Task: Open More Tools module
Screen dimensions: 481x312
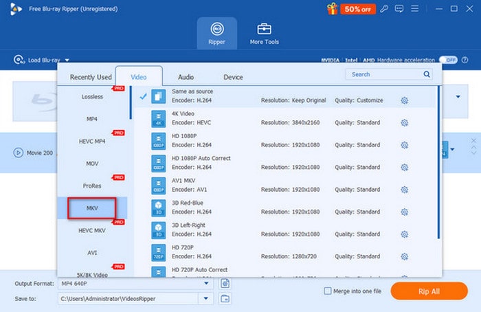Action: [264, 34]
